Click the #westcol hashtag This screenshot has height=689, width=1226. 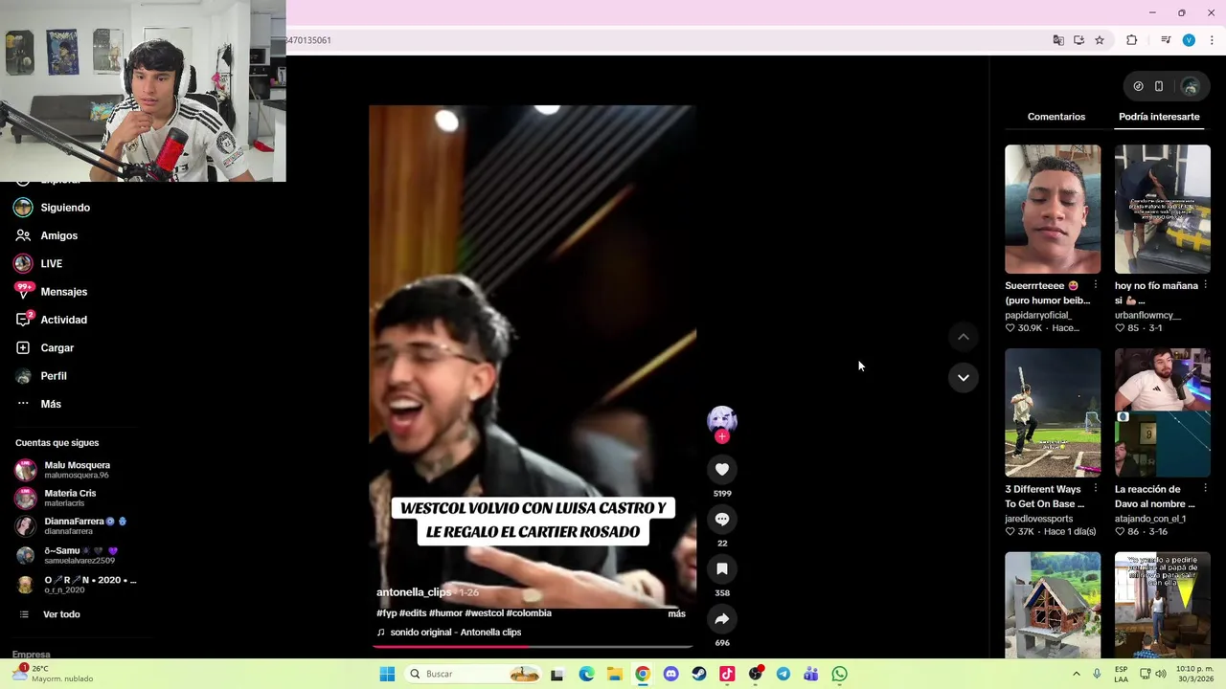coord(484,613)
